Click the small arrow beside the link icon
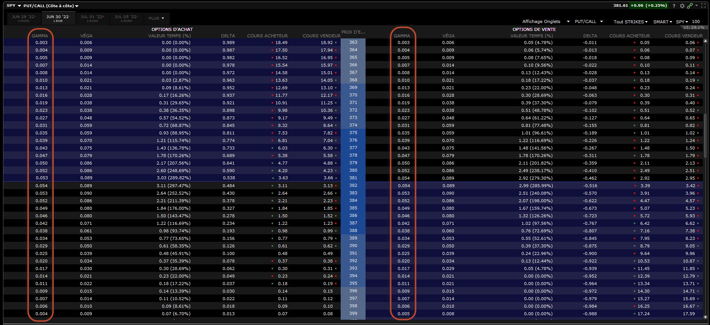This screenshot has height=325, width=710. [x=696, y=6]
